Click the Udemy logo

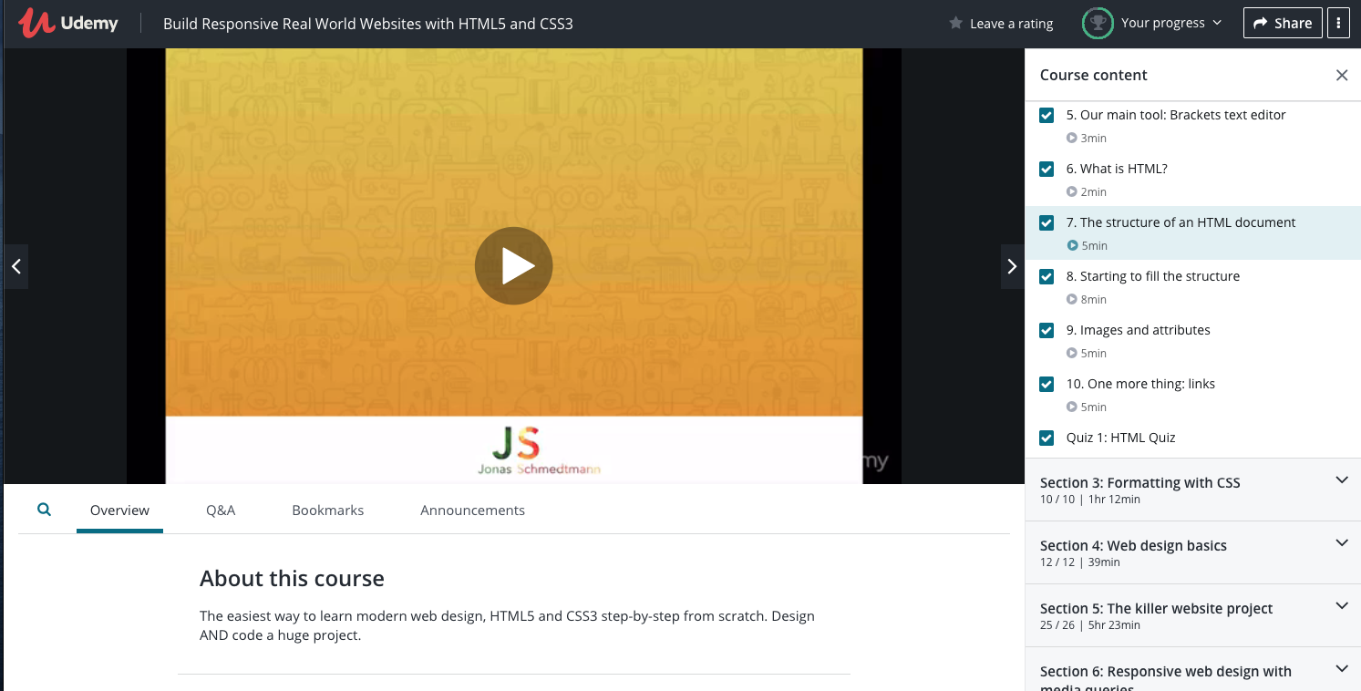coord(68,24)
